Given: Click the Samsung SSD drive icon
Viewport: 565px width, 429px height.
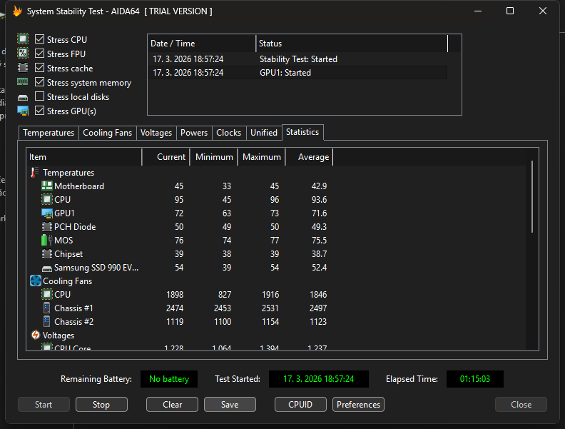Looking at the screenshot, I should pos(47,268).
